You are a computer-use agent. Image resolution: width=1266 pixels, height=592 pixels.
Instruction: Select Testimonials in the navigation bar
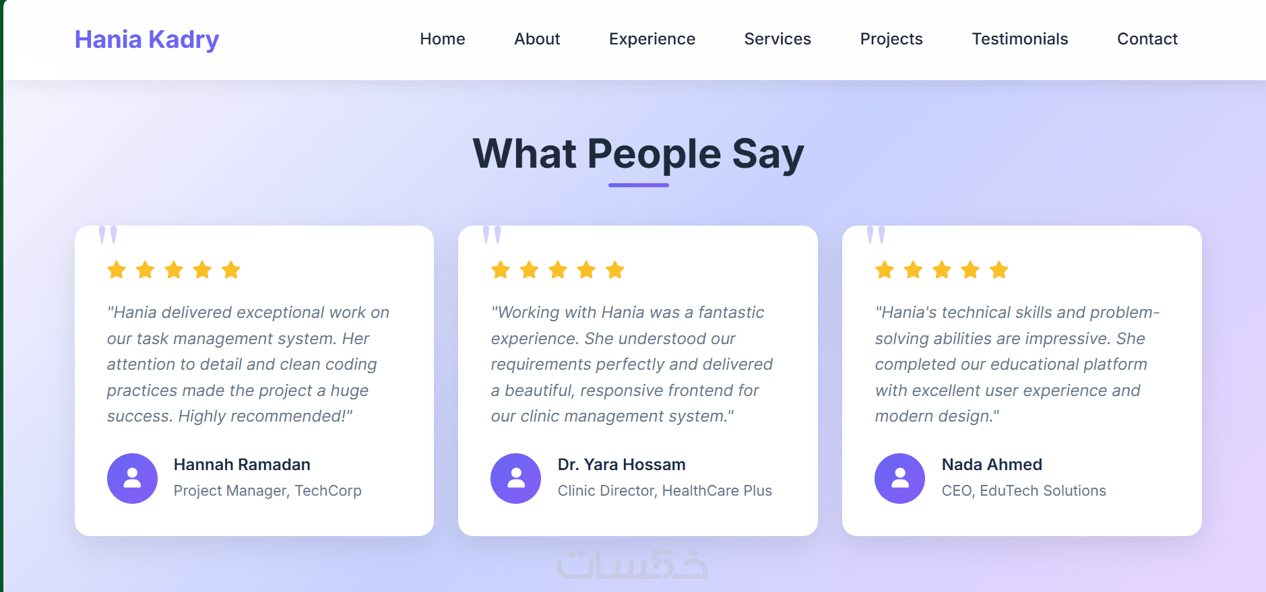(x=1019, y=39)
